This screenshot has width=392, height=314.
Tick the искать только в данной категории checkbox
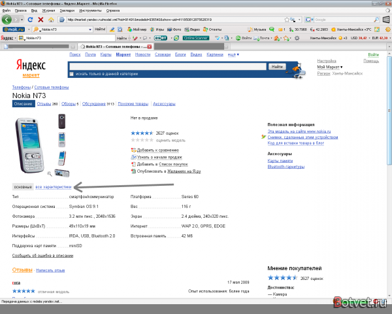coord(71,74)
